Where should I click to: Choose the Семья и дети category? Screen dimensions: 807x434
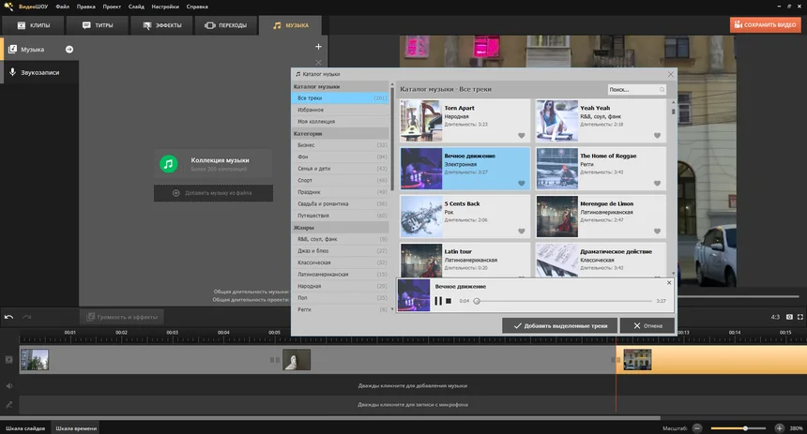point(341,169)
